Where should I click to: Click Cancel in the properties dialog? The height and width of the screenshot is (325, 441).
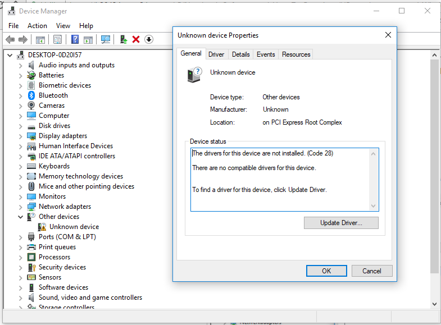(372, 271)
